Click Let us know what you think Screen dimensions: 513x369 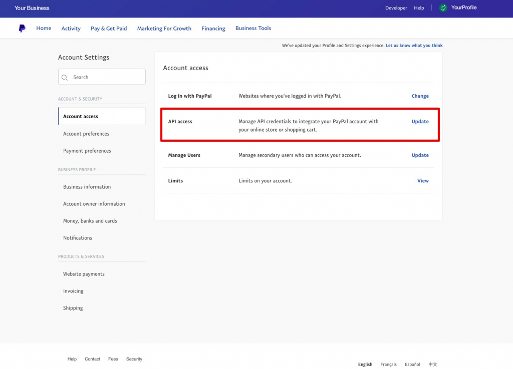pos(414,46)
